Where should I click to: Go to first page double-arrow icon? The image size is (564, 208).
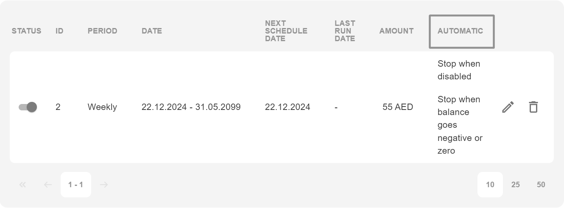pos(22,185)
